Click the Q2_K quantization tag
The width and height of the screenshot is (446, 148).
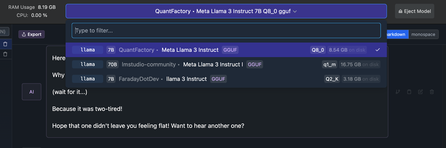[332, 79]
